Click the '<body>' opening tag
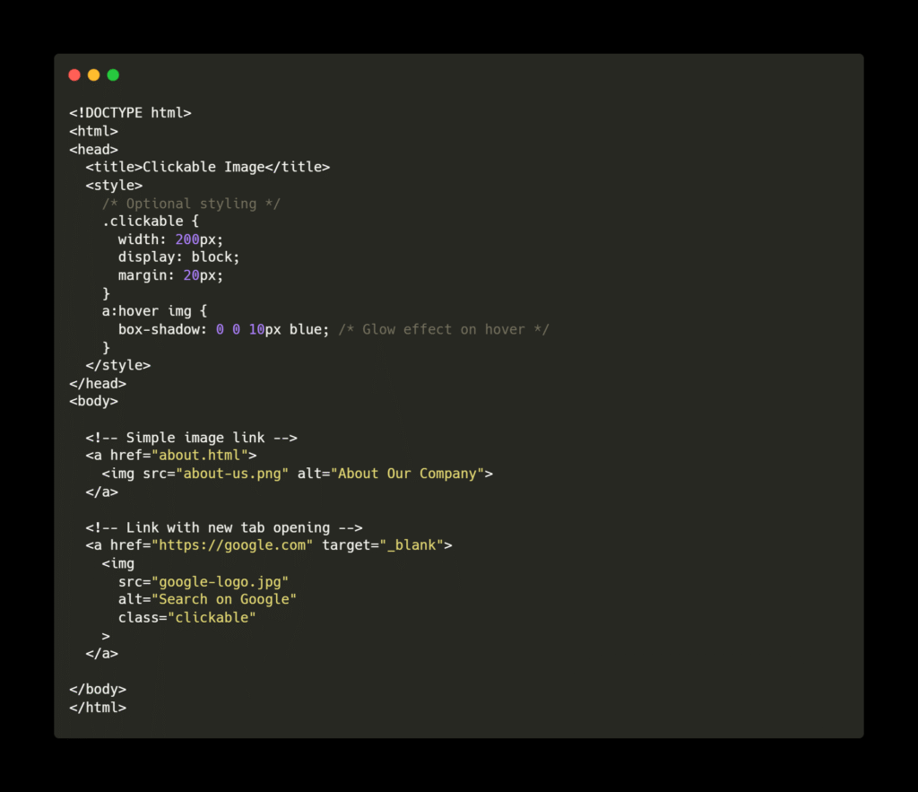 pyautogui.click(x=93, y=401)
